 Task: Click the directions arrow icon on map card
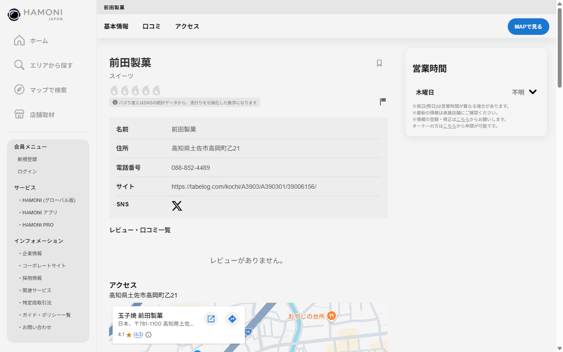[x=232, y=319]
